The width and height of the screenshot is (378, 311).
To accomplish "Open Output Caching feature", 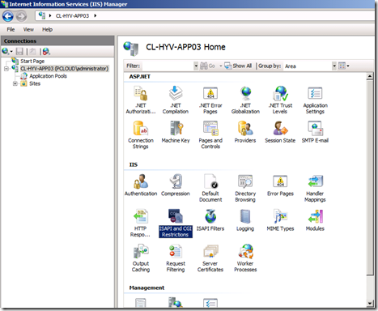I will coord(141,258).
